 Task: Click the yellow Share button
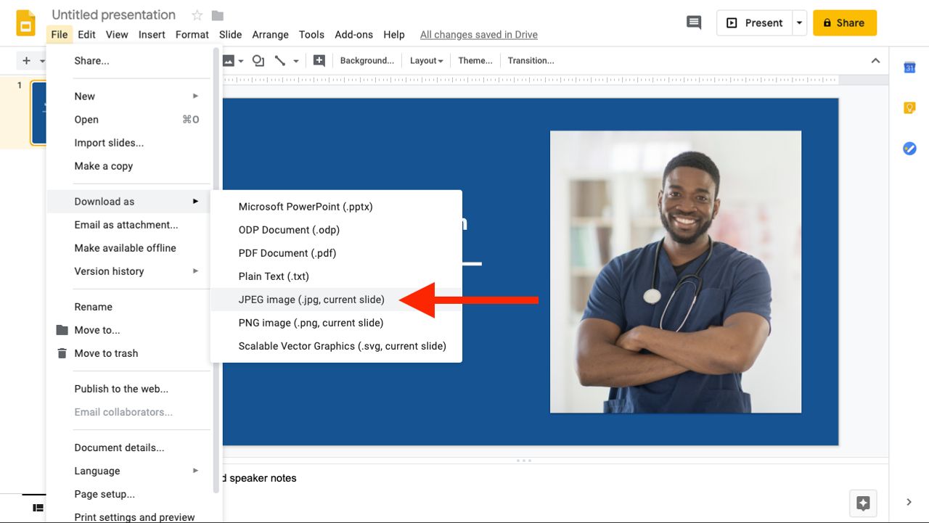pyautogui.click(x=844, y=23)
